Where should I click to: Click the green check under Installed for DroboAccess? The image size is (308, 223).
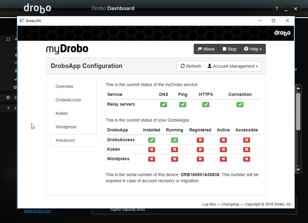click(152, 140)
